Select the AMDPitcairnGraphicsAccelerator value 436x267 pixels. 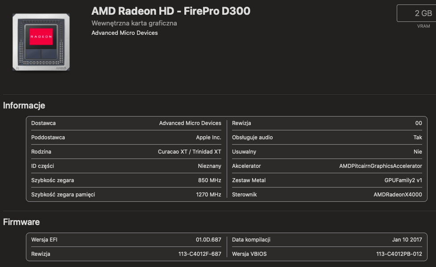pyautogui.click(x=380, y=166)
